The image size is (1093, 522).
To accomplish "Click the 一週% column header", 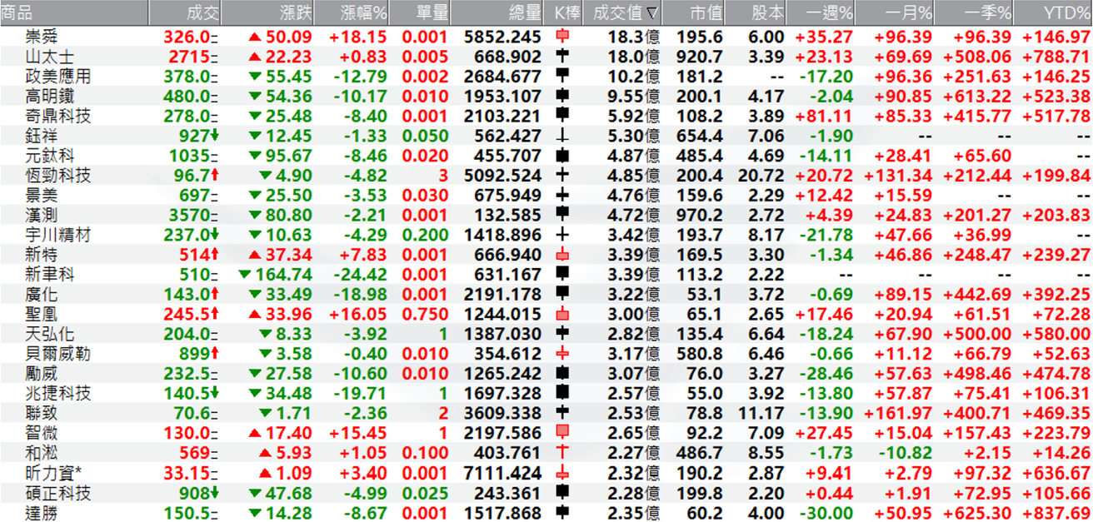I will pos(830,12).
